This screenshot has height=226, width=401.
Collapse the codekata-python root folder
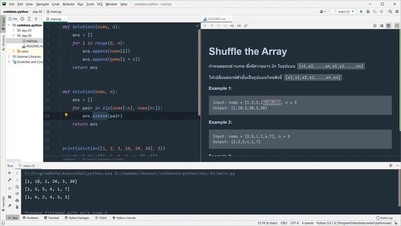click(9, 25)
